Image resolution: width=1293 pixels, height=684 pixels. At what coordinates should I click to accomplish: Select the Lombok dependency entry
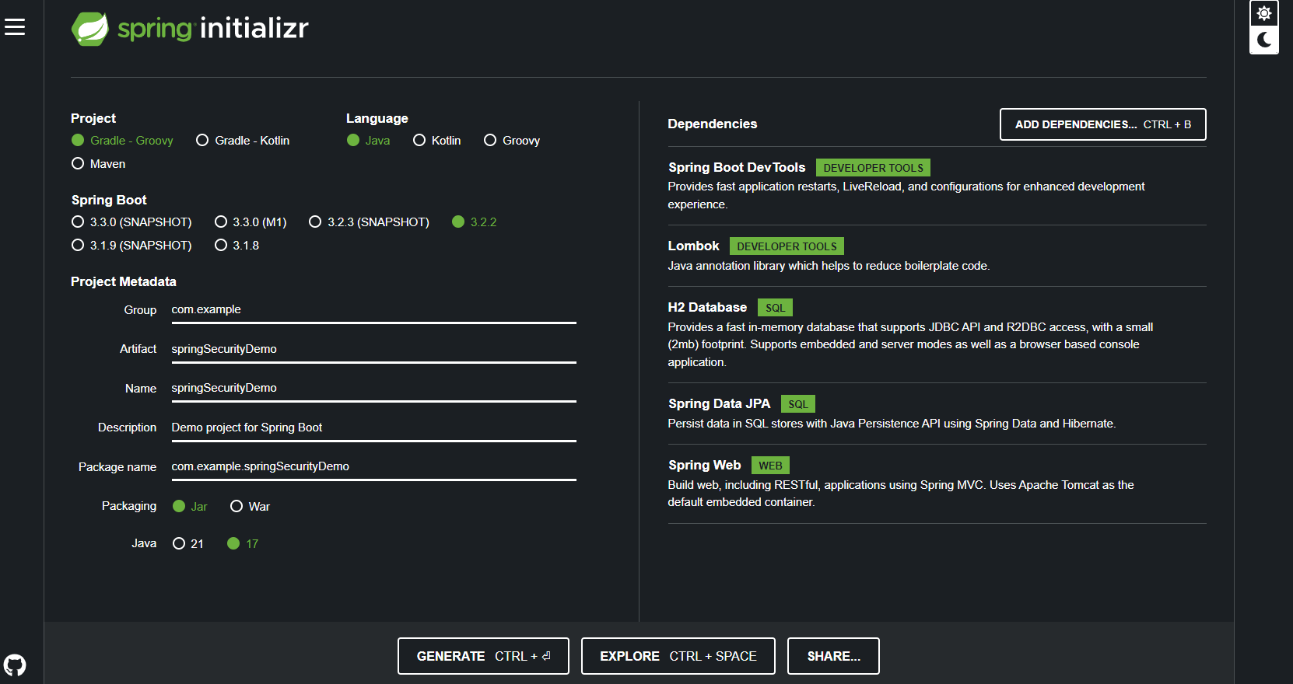[x=937, y=256]
